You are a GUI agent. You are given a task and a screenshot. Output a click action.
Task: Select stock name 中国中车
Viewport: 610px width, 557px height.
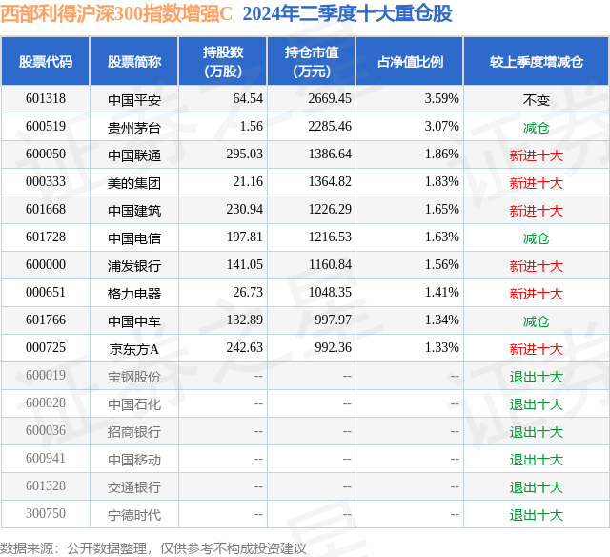pyautogui.click(x=134, y=321)
